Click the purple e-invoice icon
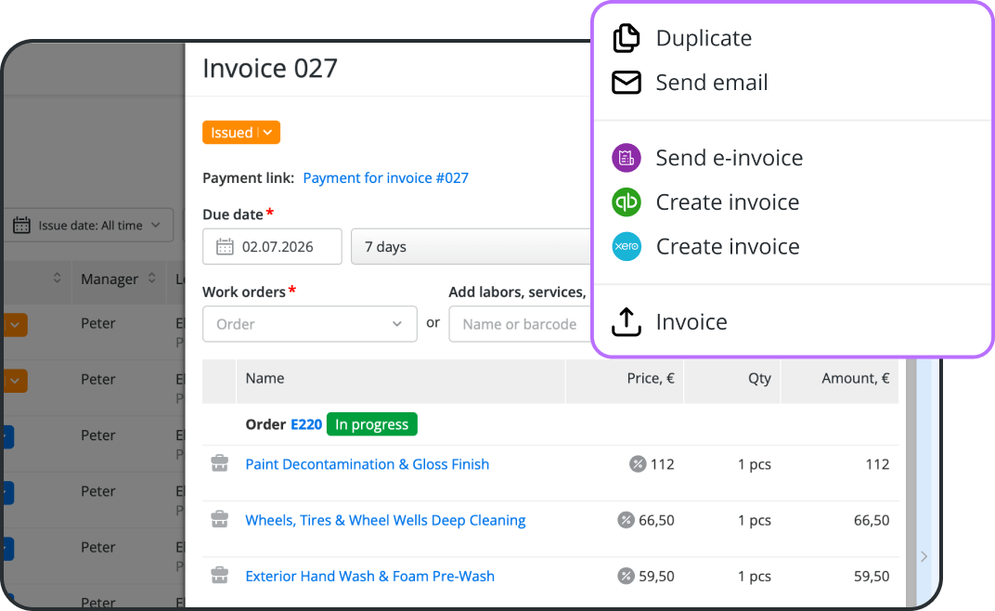The height and width of the screenshot is (611, 995). (627, 158)
